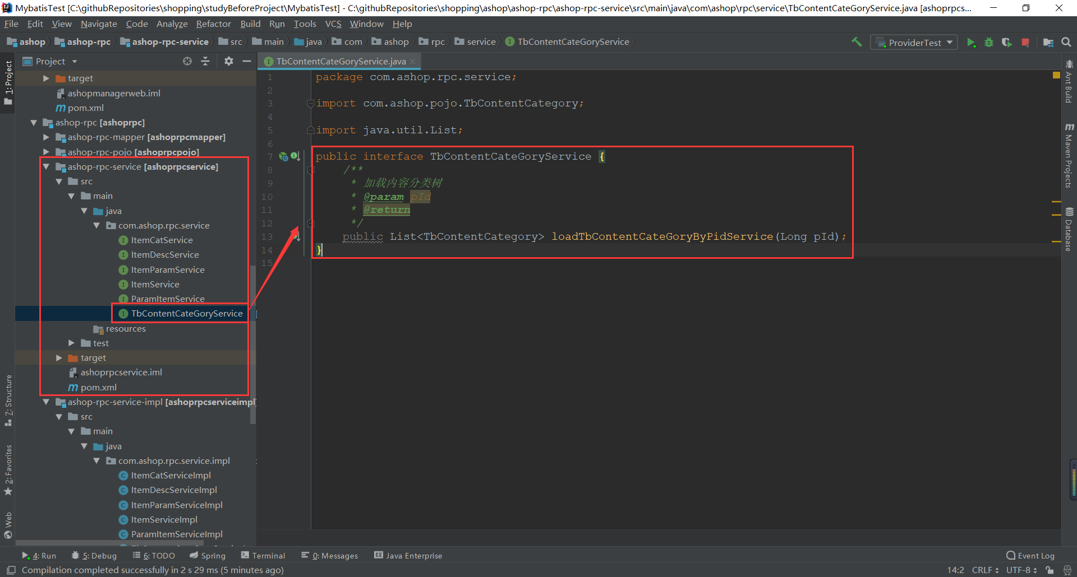Toggle read-only lock icon in status bar
Screen dimensions: 1077x577
coord(1050,570)
